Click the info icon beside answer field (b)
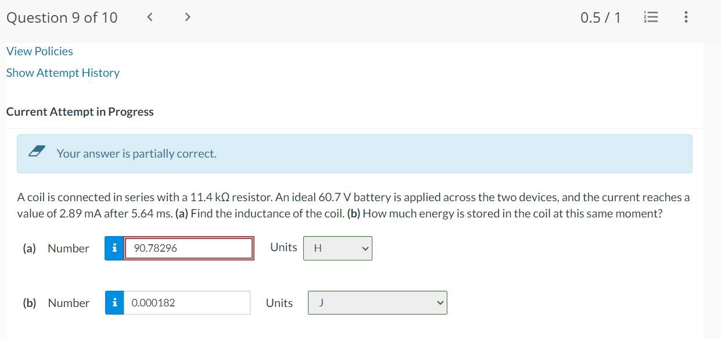 coord(114,302)
